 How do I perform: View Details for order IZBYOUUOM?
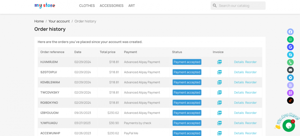239,113
